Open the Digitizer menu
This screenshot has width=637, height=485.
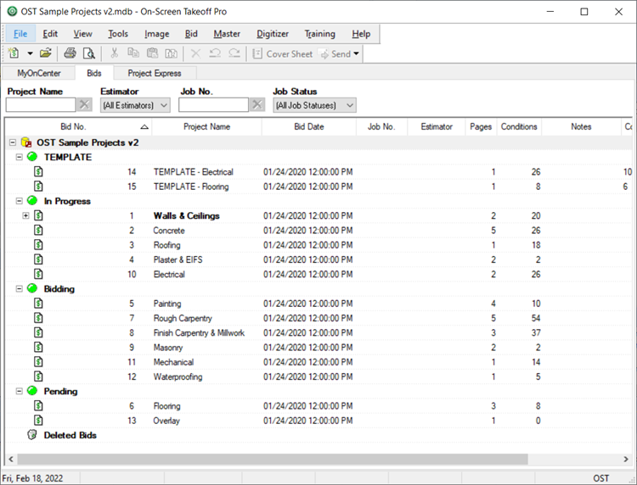pyautogui.click(x=272, y=34)
